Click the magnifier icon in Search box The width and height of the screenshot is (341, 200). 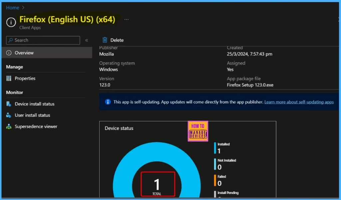point(10,40)
